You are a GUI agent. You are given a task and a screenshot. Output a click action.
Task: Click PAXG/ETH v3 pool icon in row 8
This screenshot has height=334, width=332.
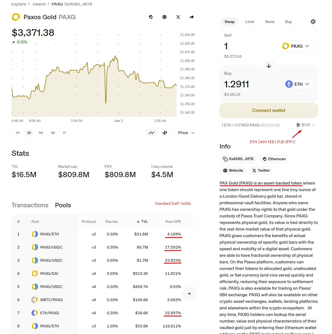(x=34, y=326)
